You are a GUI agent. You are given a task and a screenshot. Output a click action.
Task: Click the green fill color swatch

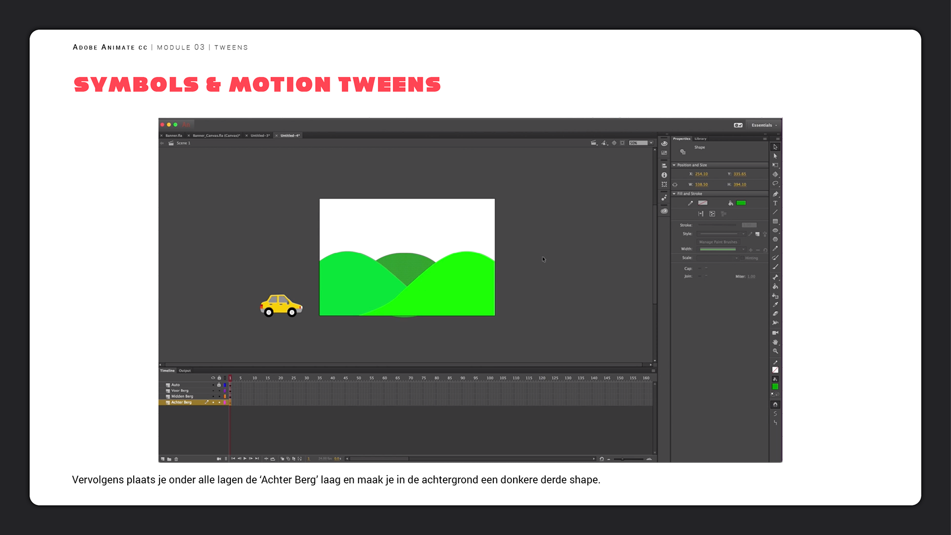click(741, 203)
